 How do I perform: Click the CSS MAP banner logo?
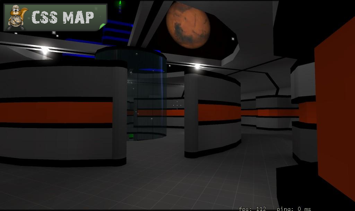(x=55, y=17)
